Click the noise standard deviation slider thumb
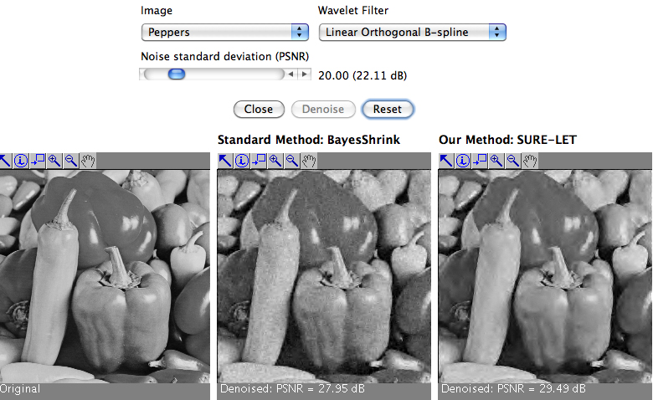653x400 pixels. click(x=176, y=74)
